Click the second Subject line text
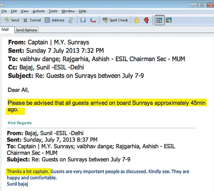 click(69, 159)
